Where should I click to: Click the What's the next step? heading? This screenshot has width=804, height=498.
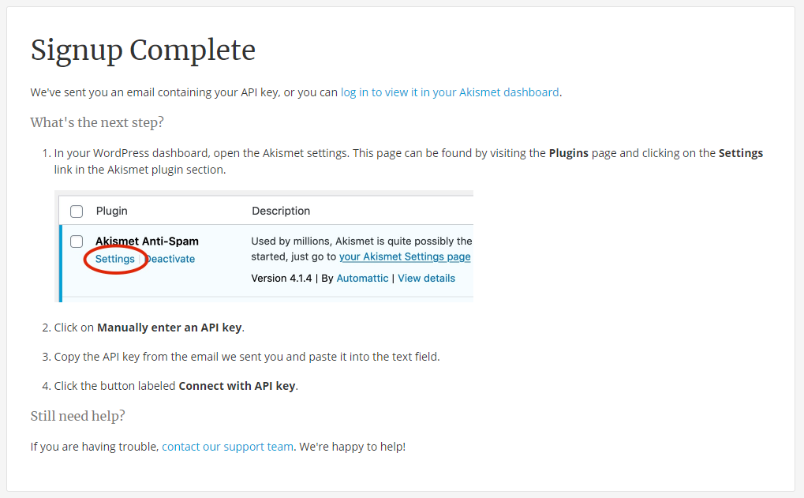(x=97, y=122)
